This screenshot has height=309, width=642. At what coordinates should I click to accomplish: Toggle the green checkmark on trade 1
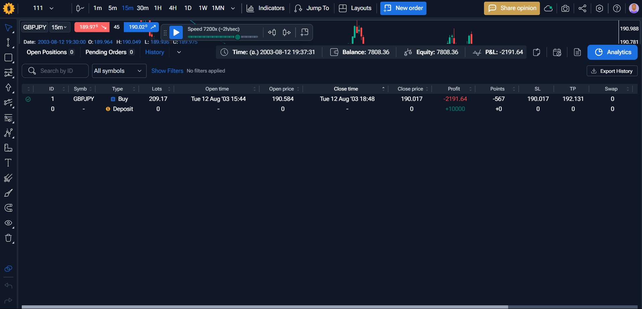point(28,99)
